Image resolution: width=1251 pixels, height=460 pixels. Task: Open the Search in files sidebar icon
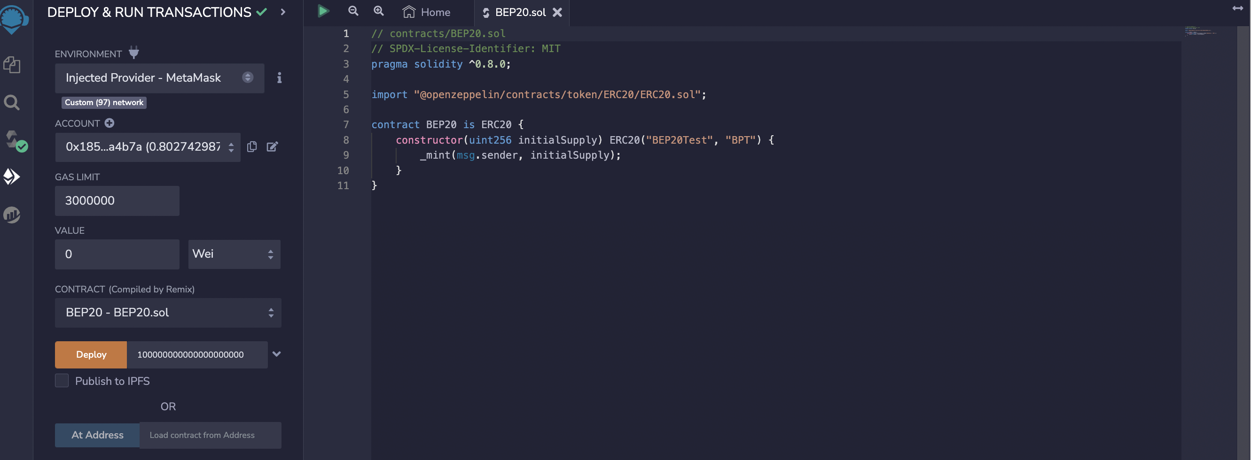pyautogui.click(x=12, y=102)
